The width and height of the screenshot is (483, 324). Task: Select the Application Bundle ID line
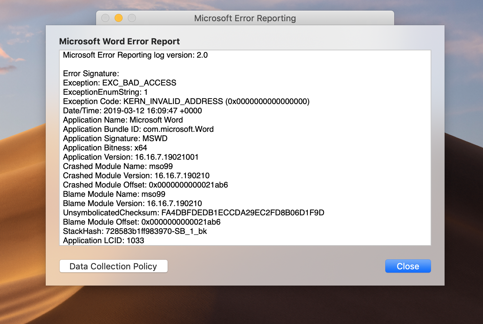[x=138, y=129]
